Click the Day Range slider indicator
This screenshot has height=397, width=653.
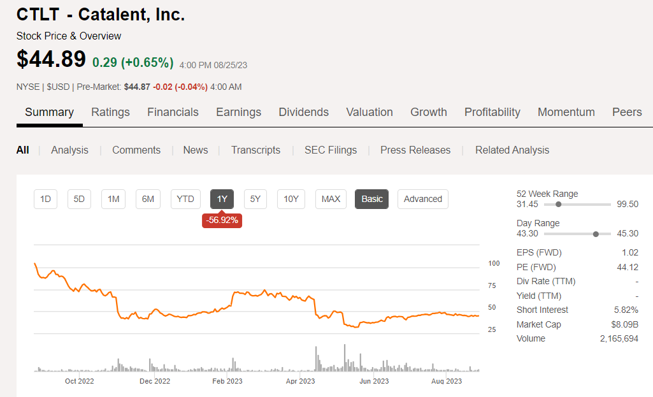point(596,234)
